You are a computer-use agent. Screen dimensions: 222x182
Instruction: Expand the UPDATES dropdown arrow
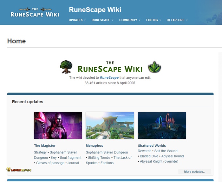[x=85, y=20]
